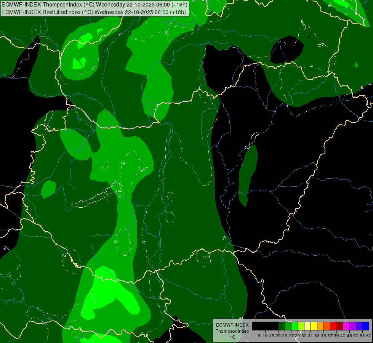373x343 pixels.
Task: Pick the orange-red 35–37 legend swatch
Action: (327, 326)
